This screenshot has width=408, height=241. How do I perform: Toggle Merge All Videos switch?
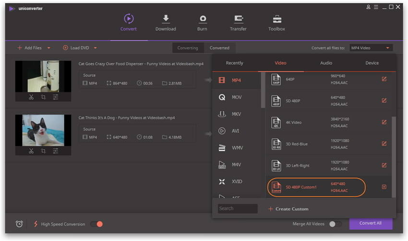[x=335, y=224]
